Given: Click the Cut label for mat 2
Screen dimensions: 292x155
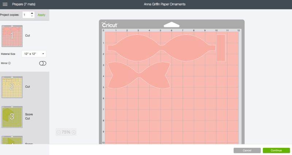Looking at the screenshot, I should click(x=28, y=87).
